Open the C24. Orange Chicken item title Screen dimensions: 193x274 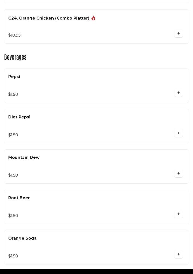[x=49, y=18]
